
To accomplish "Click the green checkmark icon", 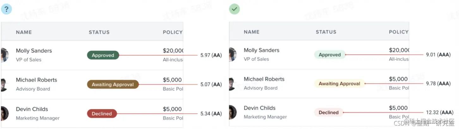I will click(x=234, y=9).
